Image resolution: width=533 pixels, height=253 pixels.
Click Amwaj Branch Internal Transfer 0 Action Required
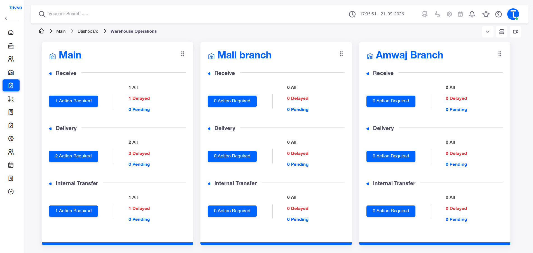[x=391, y=211]
